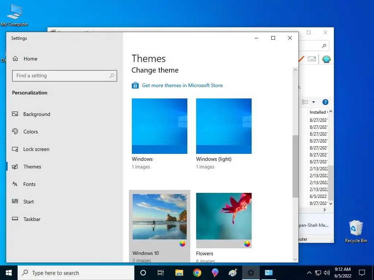Open Task View on the taskbar

(161, 273)
